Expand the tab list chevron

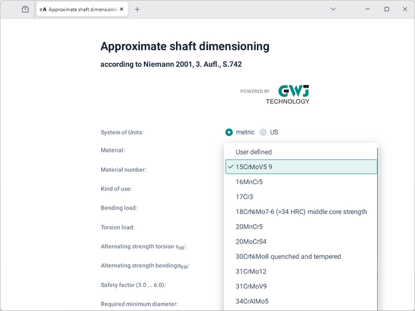pyautogui.click(x=333, y=9)
